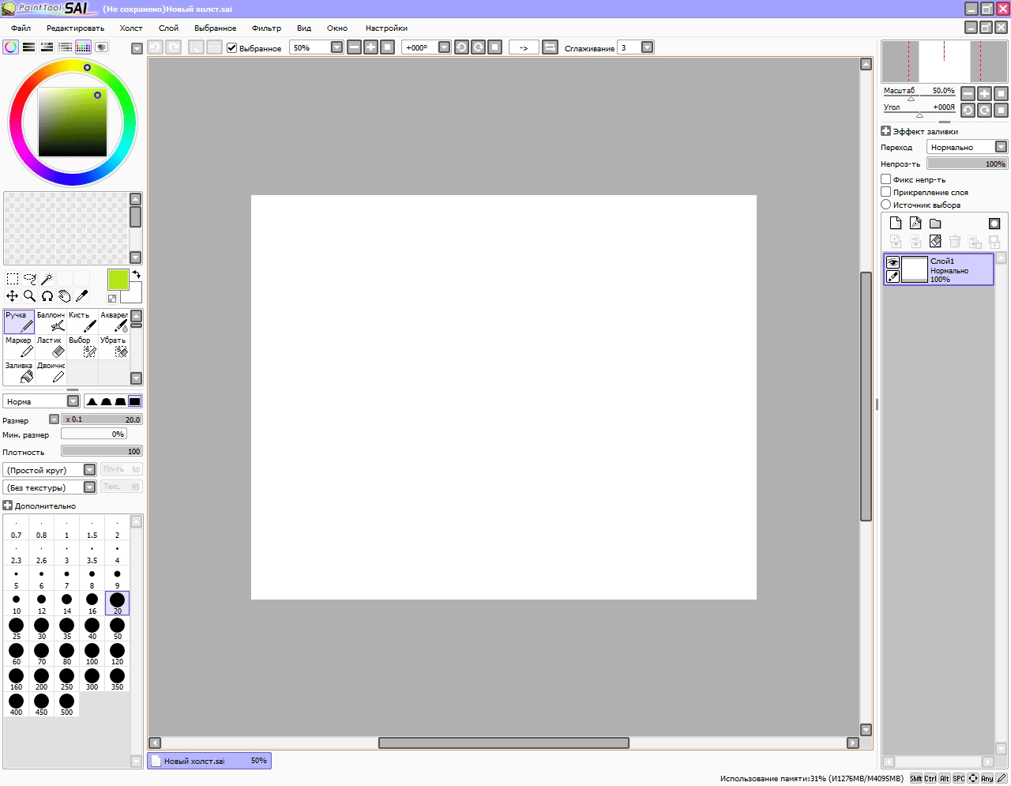Open the Переход blending mode dropdown

coord(1002,147)
